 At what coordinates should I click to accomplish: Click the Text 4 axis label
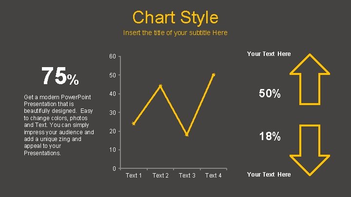pyautogui.click(x=214, y=175)
